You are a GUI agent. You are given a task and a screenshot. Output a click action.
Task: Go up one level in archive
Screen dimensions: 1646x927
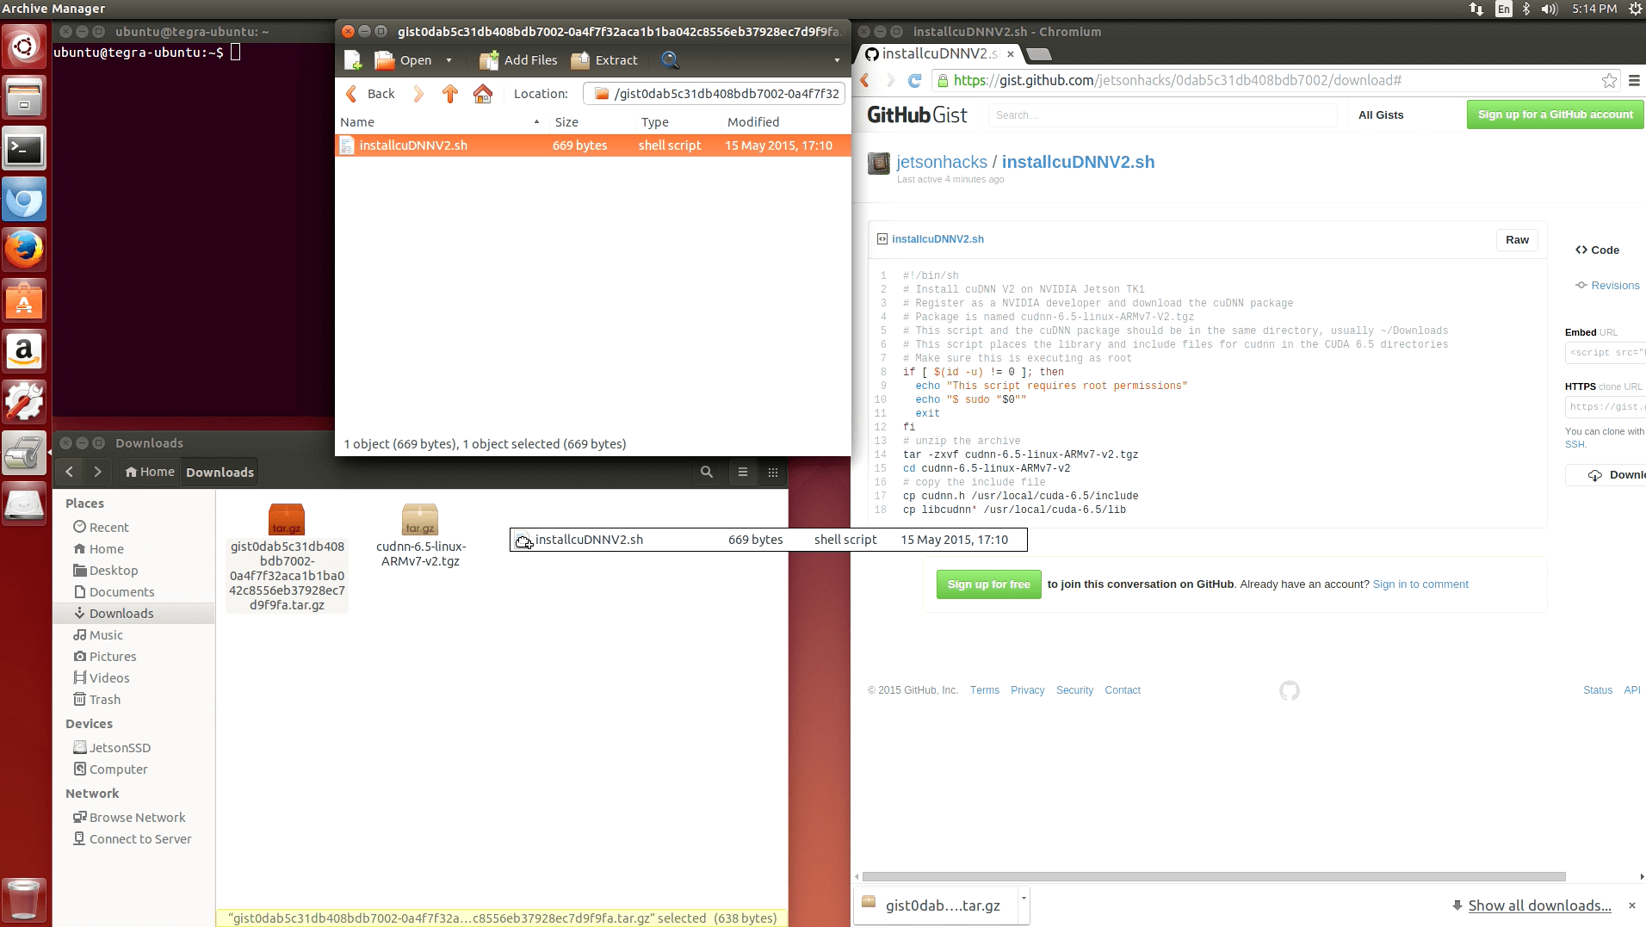pyautogui.click(x=449, y=94)
